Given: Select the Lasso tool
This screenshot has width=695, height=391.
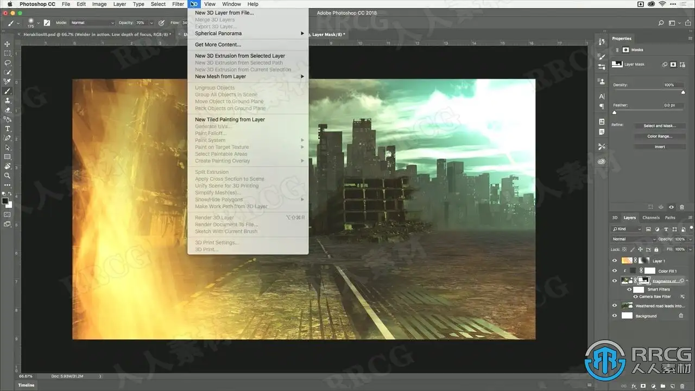Looking at the screenshot, I should [8, 62].
